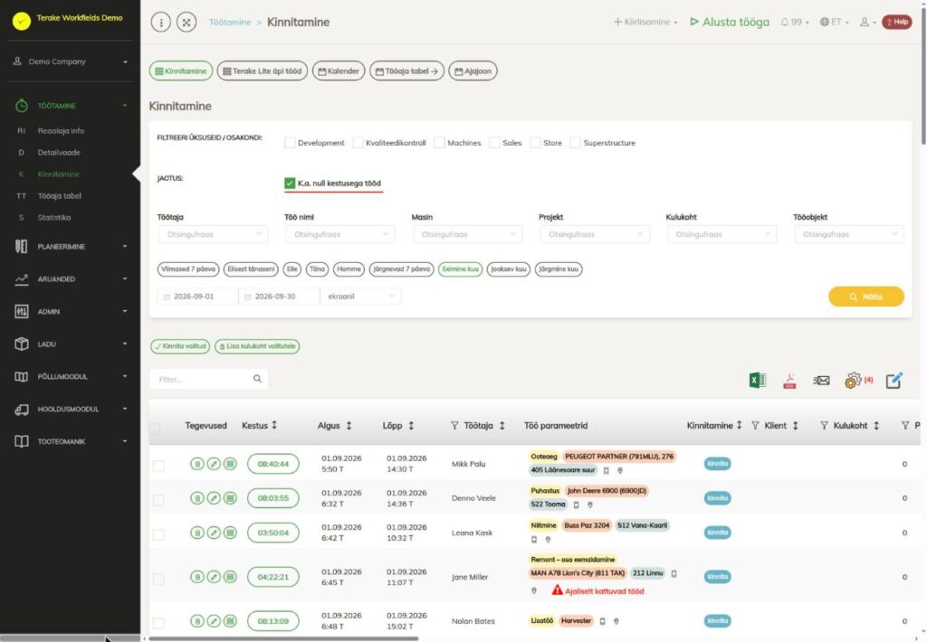This screenshot has height=642, width=927.
Task: Enable the Development unit checkbox
Action: (290, 143)
